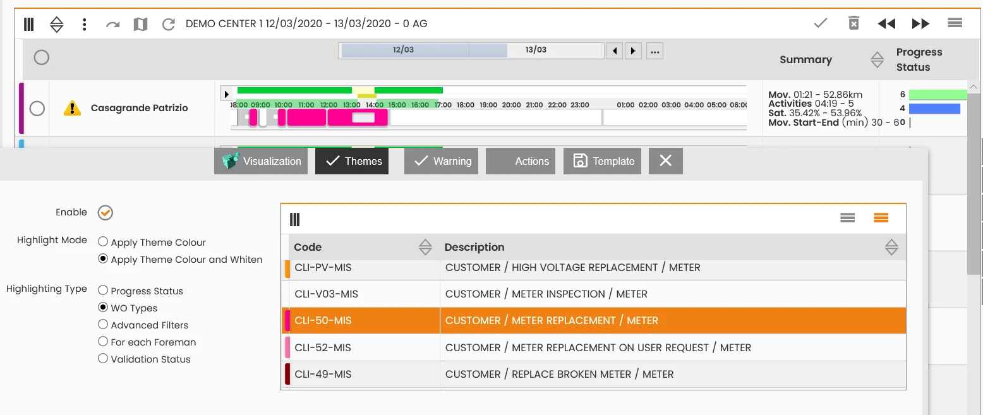983x415 pixels.
Task: Click the Summary column header
Action: [x=805, y=60]
